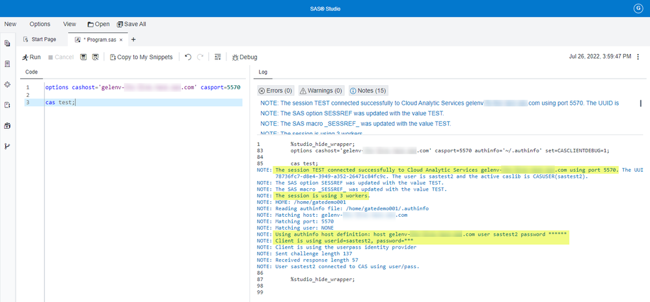
Task: Click log line 'Matching port: 5570'
Action: (295, 221)
